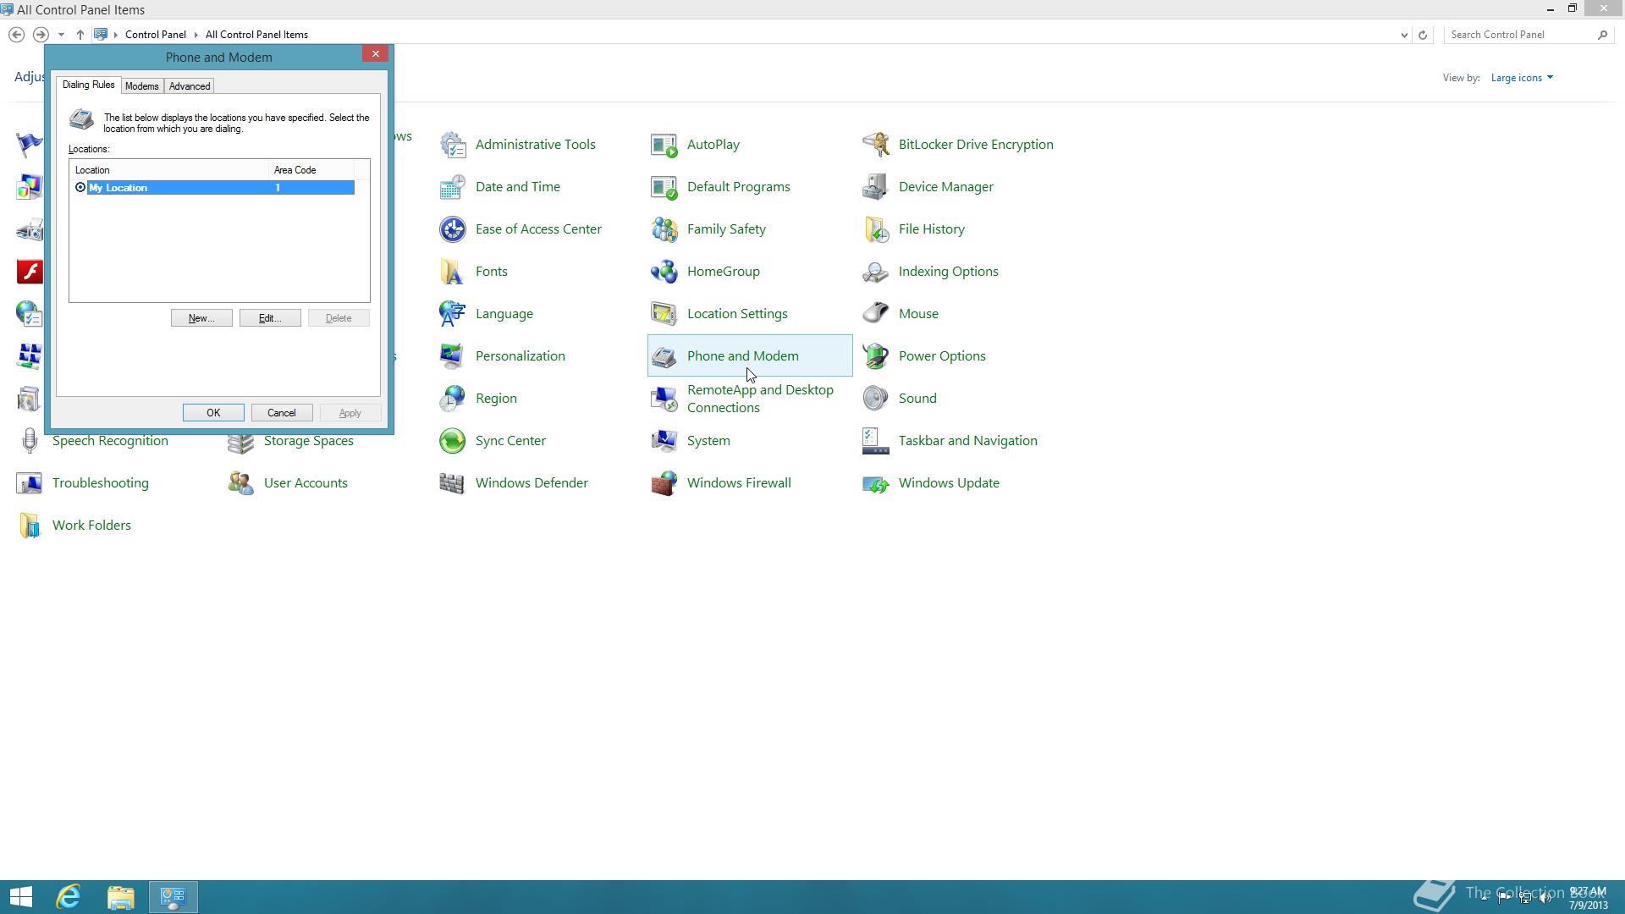Click the Area Code column header
The width and height of the screenshot is (1625, 914).
pos(311,170)
